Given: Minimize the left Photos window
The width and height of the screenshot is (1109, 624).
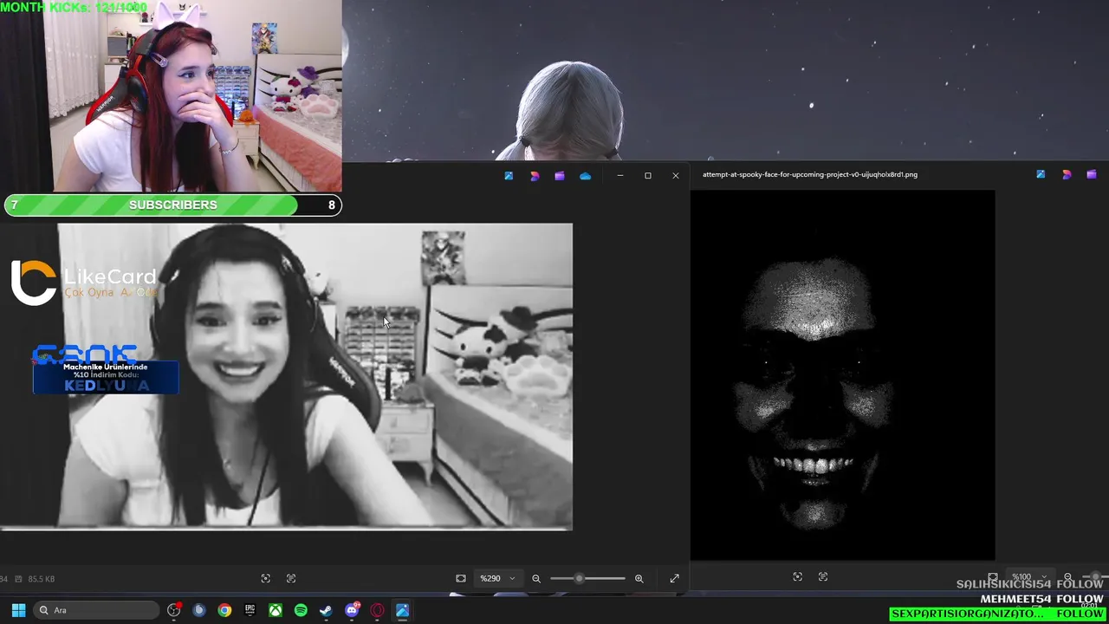Looking at the screenshot, I should (x=619, y=176).
